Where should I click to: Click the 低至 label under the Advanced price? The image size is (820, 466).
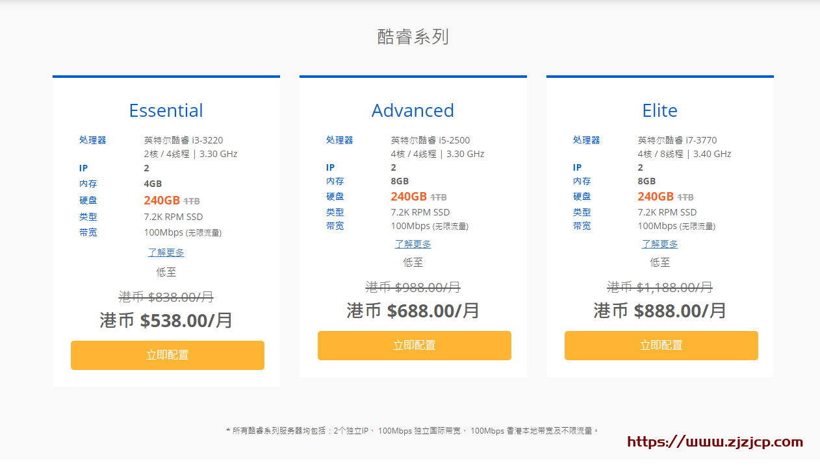point(413,262)
